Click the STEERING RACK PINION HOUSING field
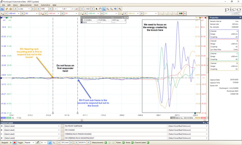Viewport: 242px width, 145px height. tap(116, 134)
